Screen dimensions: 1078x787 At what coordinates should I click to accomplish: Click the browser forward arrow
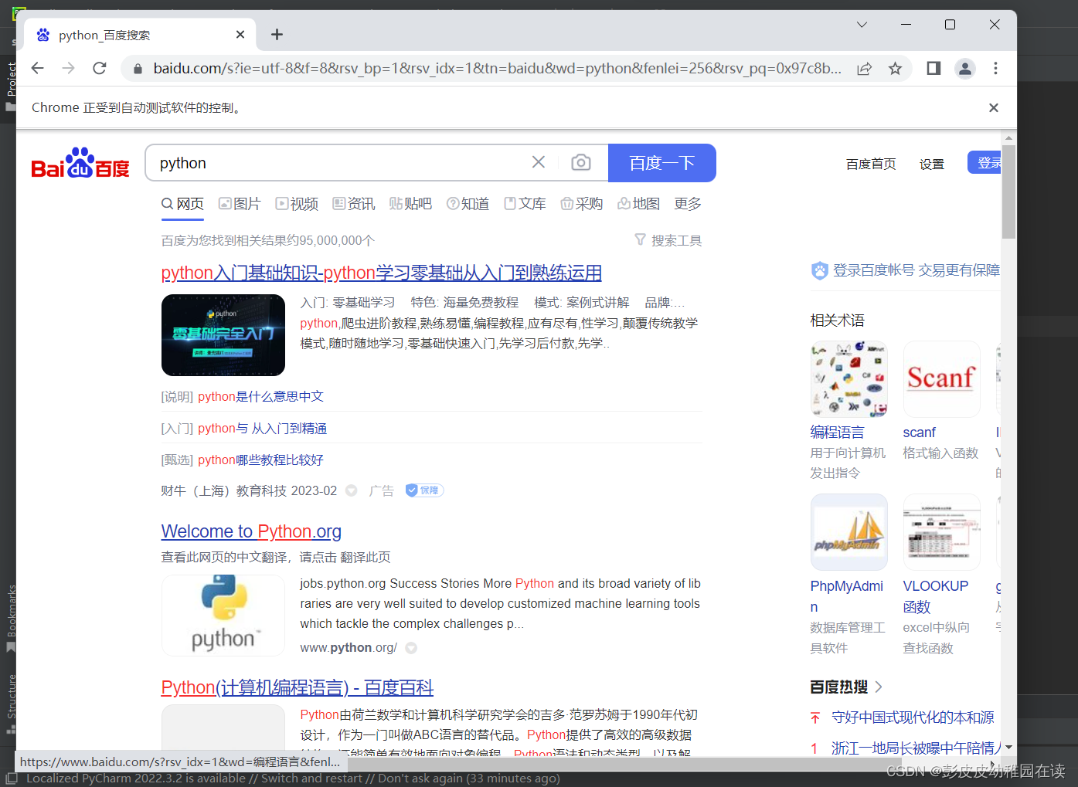coord(69,68)
